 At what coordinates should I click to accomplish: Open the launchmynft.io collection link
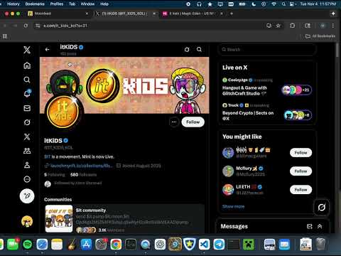[81, 166]
